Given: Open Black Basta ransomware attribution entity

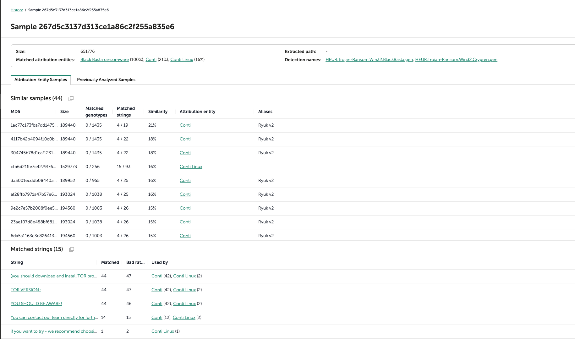Looking at the screenshot, I should pyautogui.click(x=104, y=60).
